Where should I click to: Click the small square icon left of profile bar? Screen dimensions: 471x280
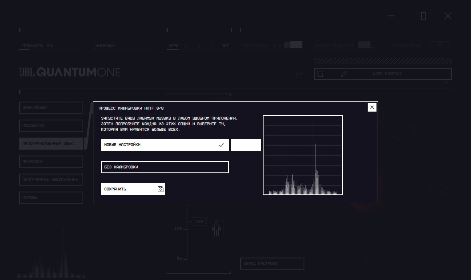[x=300, y=74]
